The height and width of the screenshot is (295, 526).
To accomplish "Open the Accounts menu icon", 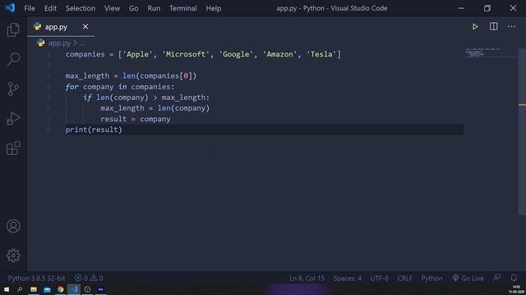I will (13, 226).
